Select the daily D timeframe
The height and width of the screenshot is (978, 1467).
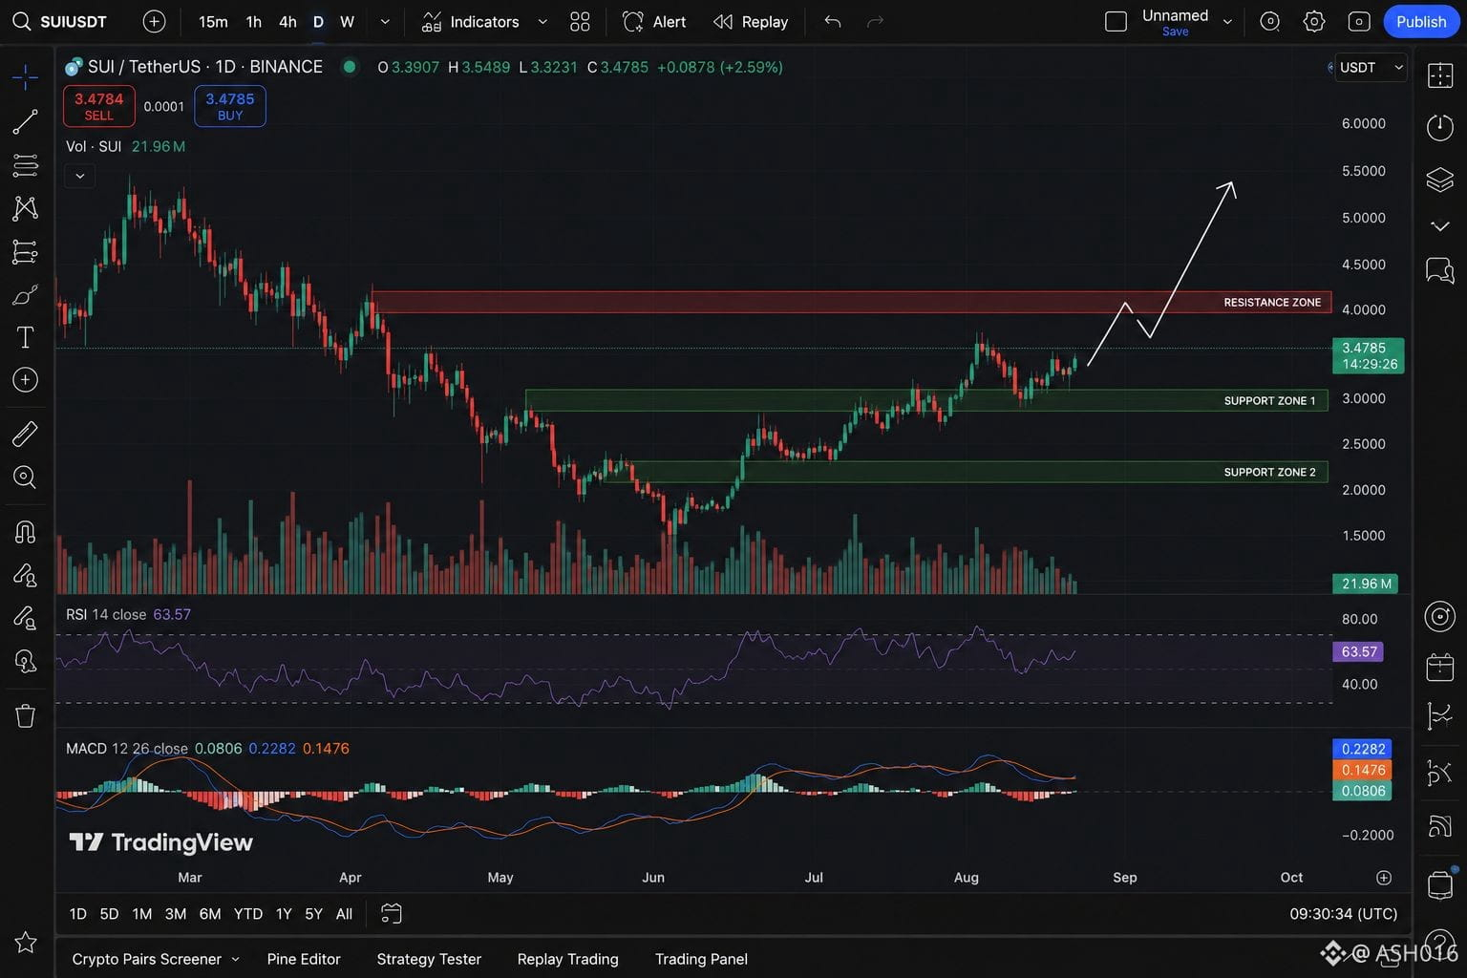pos(318,22)
